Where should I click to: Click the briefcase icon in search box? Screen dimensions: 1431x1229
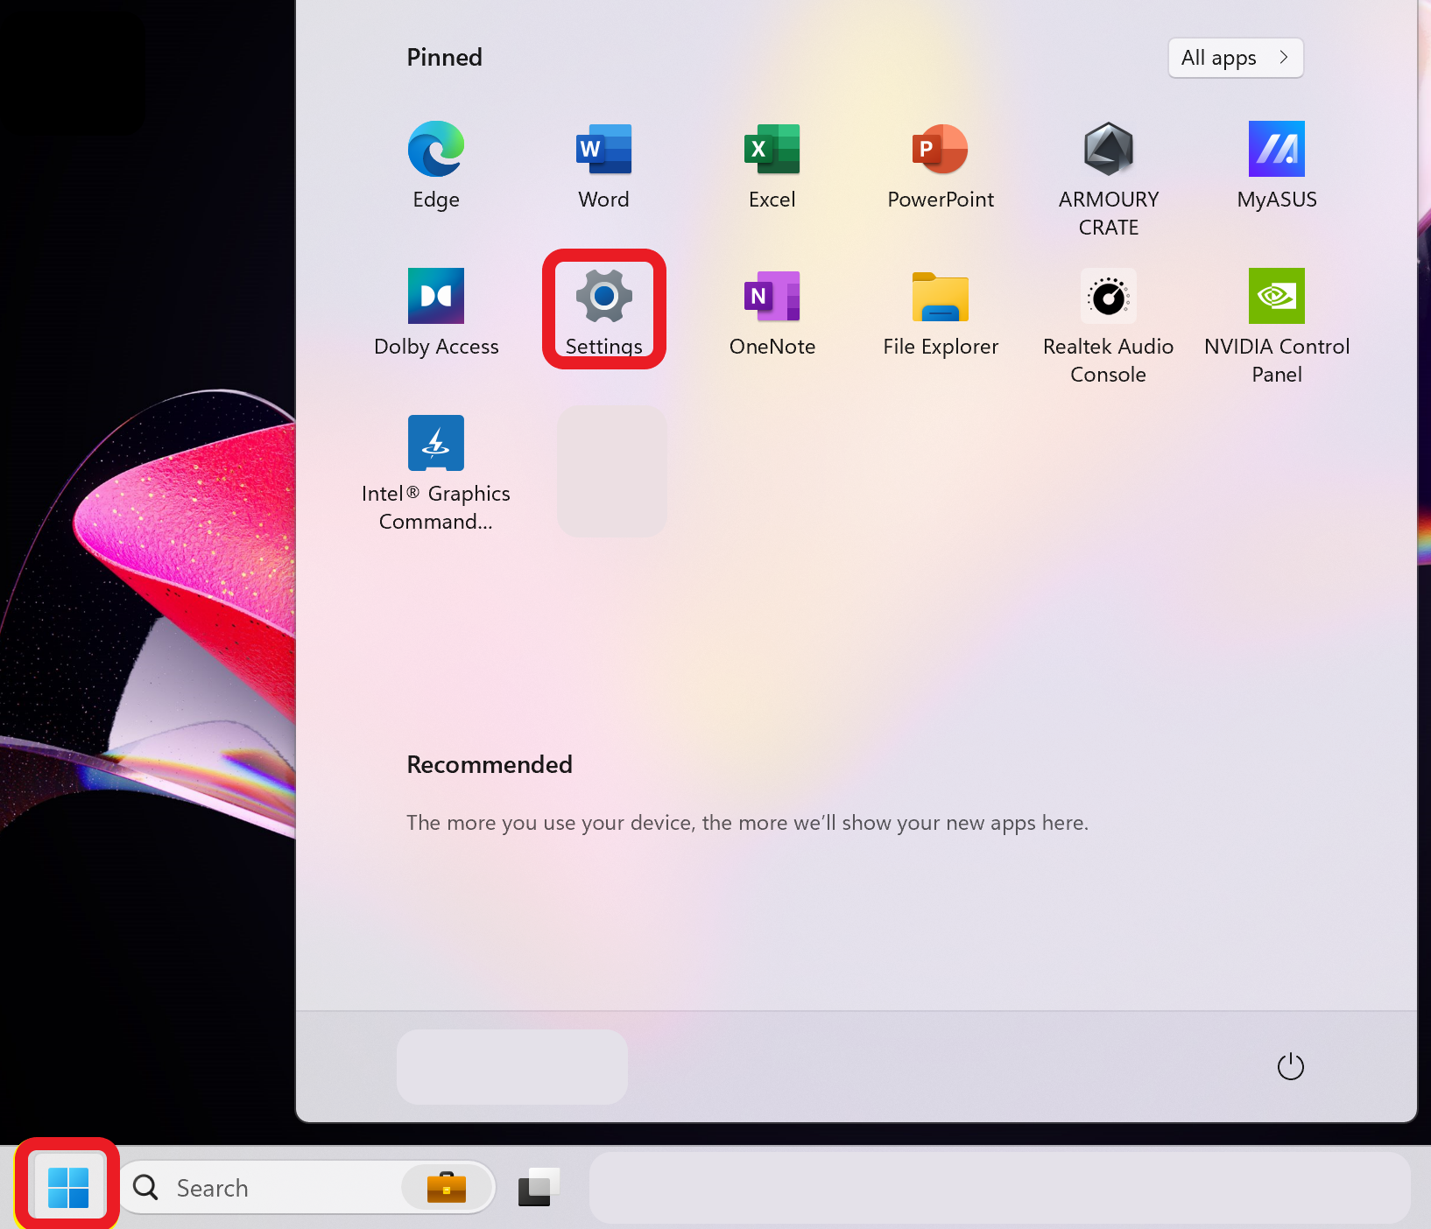447,1187
